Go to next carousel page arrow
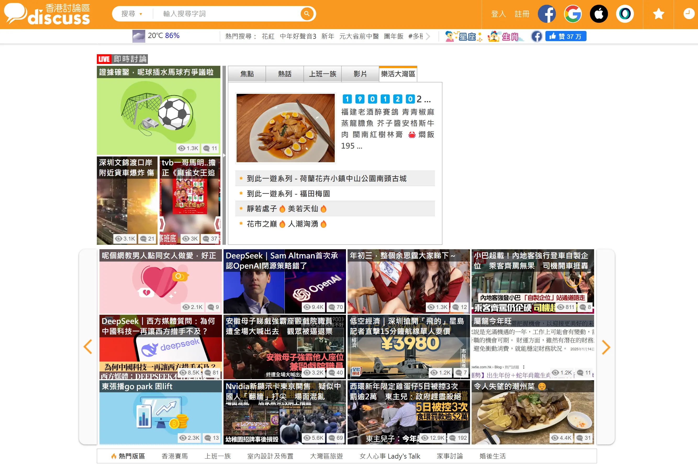The width and height of the screenshot is (698, 467). pyautogui.click(x=606, y=347)
